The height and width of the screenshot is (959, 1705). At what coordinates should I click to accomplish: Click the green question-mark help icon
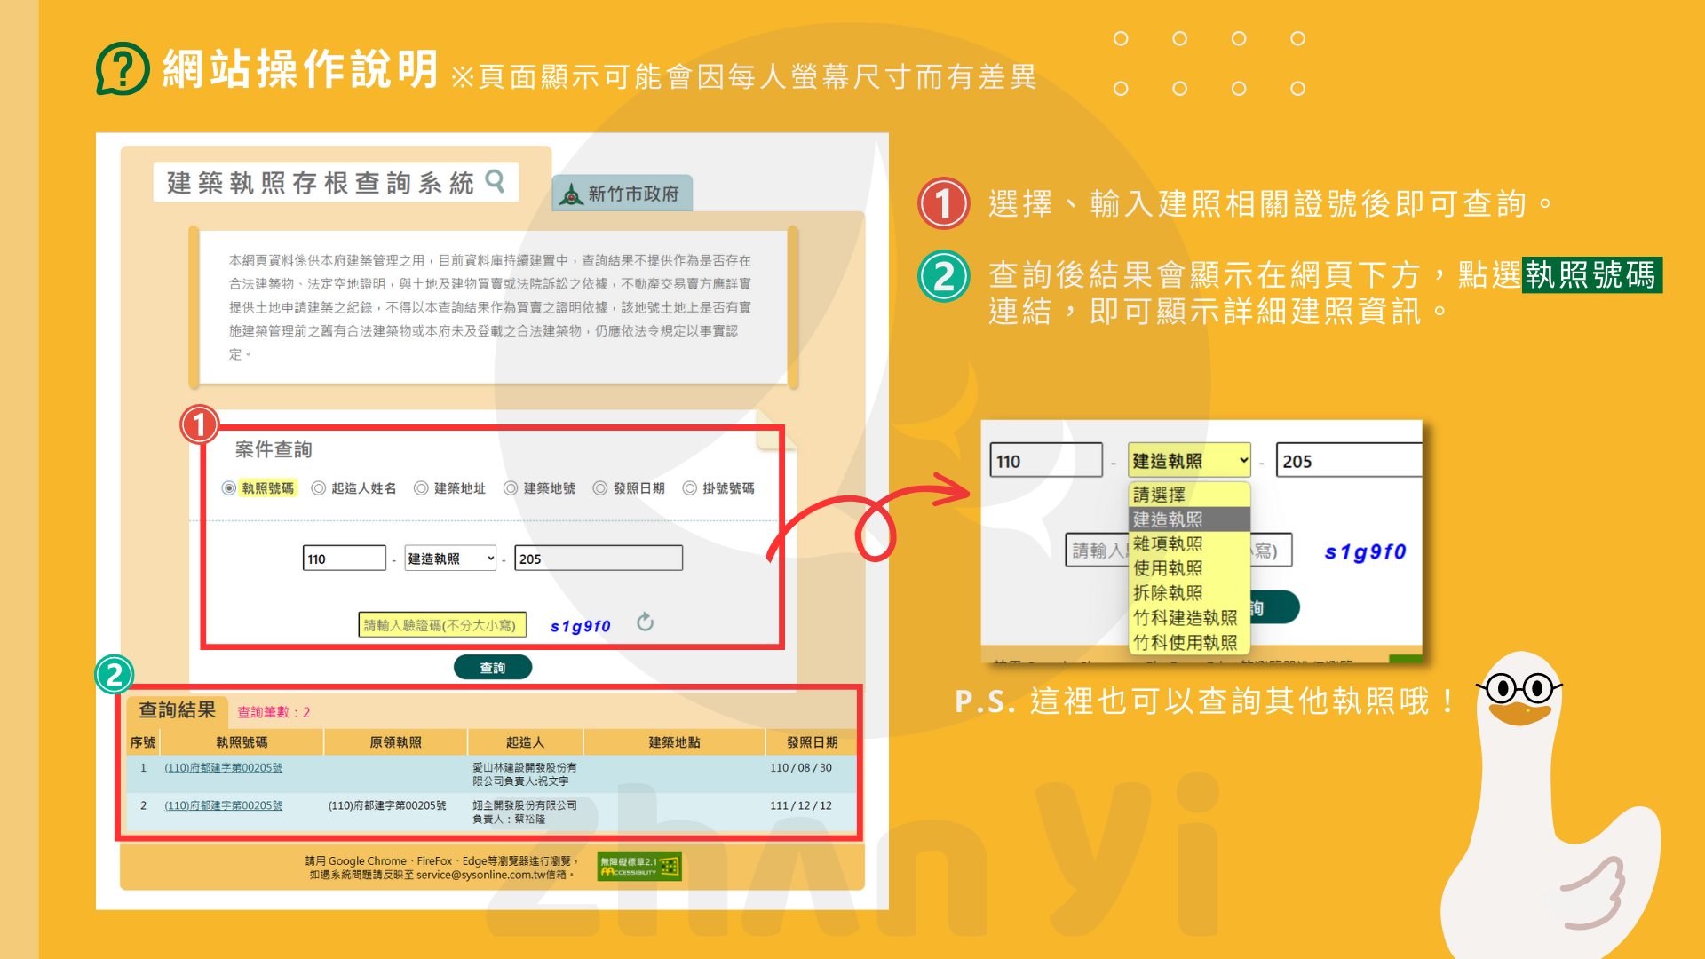(x=123, y=68)
